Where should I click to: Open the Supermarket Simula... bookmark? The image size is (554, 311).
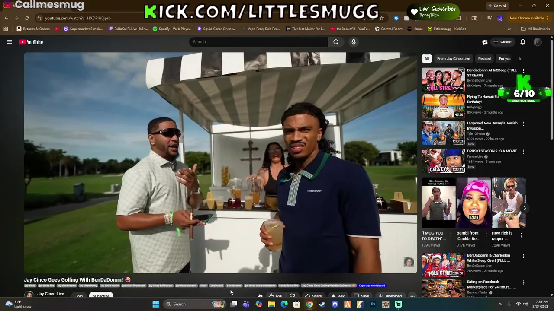(x=84, y=29)
